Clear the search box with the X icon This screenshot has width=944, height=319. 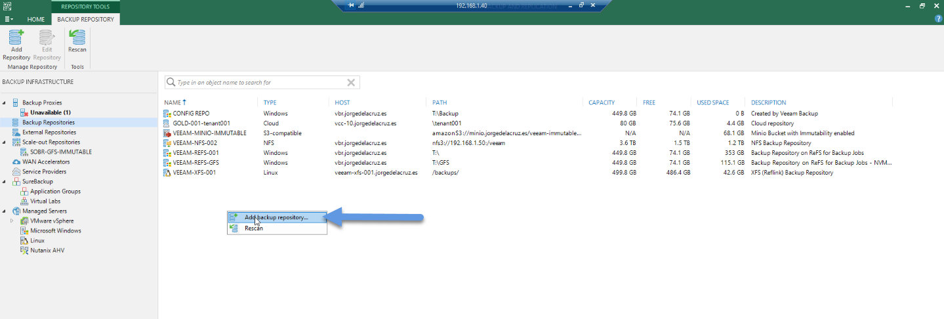pos(351,83)
